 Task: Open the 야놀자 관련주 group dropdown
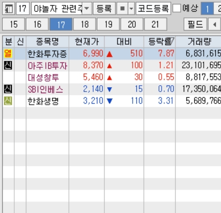87,8
